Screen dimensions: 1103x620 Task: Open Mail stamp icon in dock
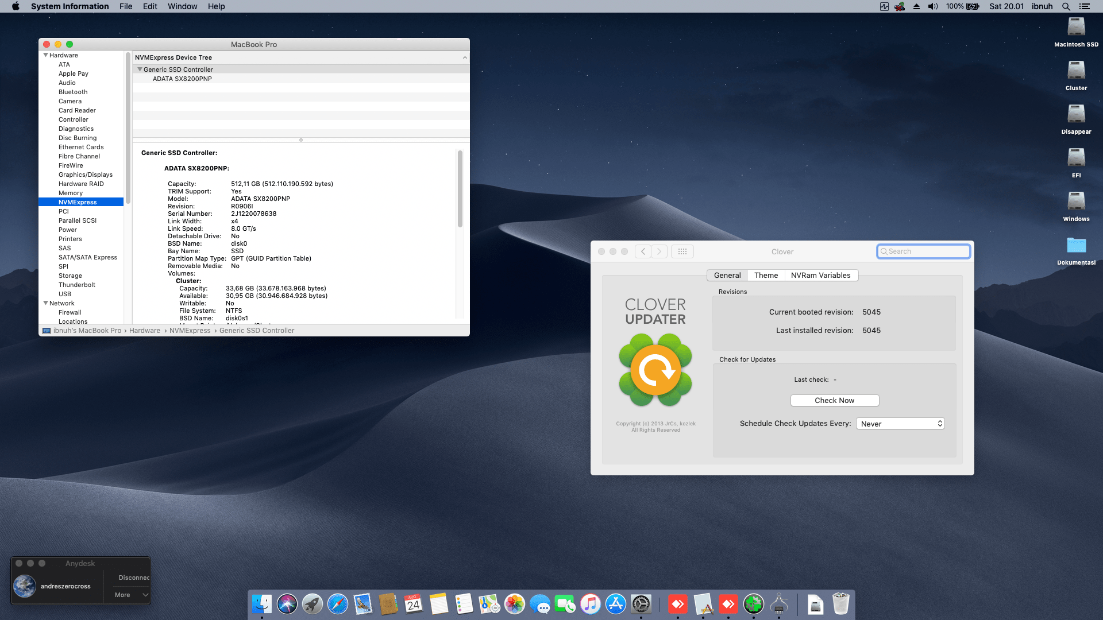(363, 604)
